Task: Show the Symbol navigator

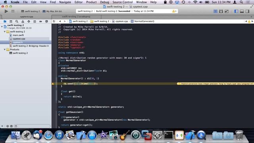Action: coord(11,21)
